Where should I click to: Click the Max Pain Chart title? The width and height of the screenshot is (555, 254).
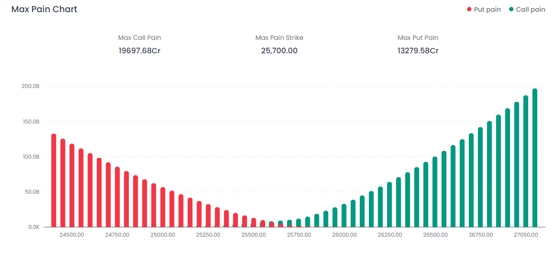point(44,9)
